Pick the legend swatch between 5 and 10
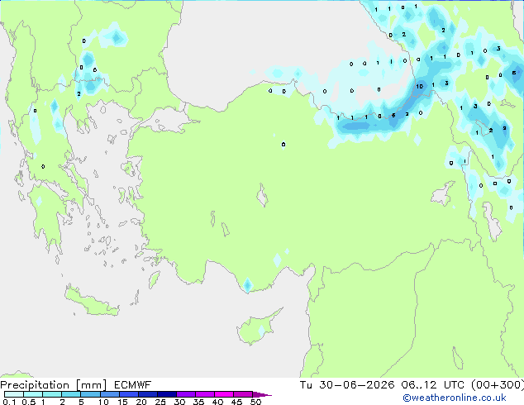 click(90, 394)
